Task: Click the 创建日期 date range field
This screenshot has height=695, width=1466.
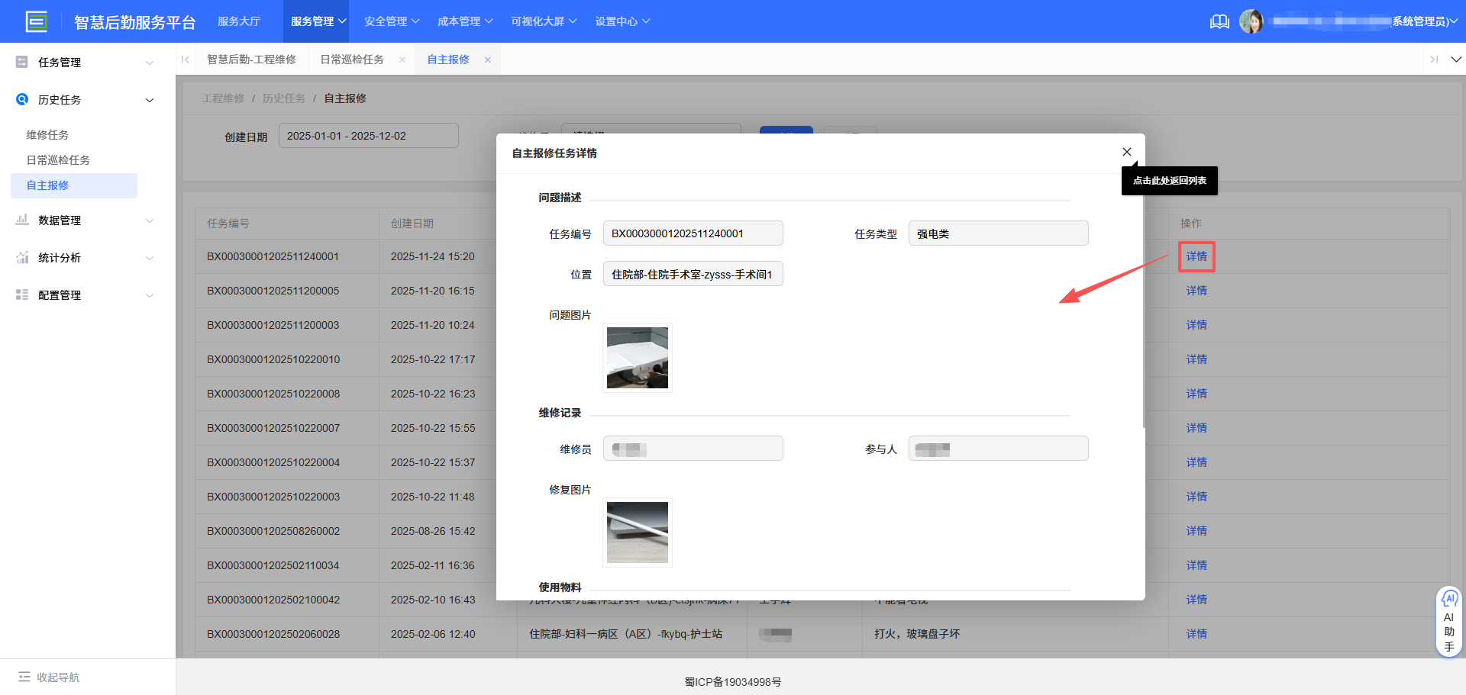Action: pos(368,135)
